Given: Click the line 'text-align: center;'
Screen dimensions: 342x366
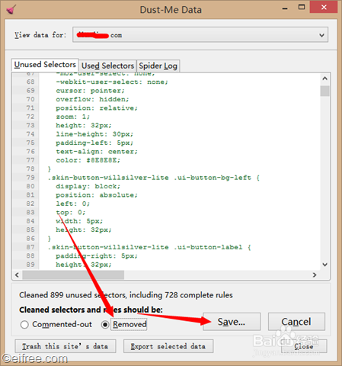Looking at the screenshot, I should pos(97,152).
